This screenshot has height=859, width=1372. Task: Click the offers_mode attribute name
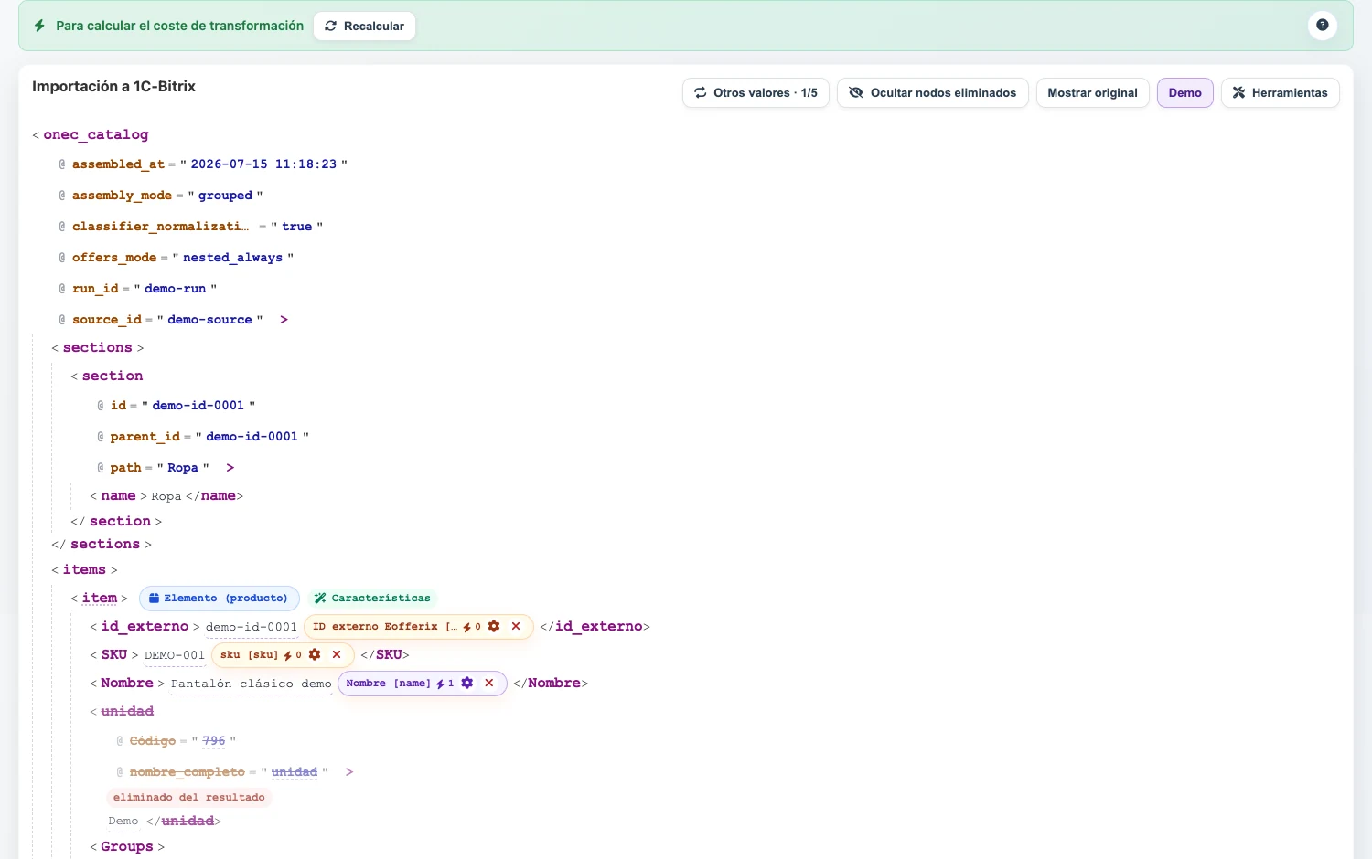(114, 258)
